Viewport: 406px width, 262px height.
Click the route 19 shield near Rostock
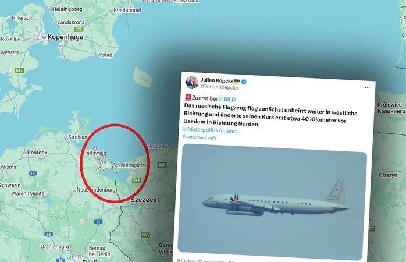pos(33,174)
